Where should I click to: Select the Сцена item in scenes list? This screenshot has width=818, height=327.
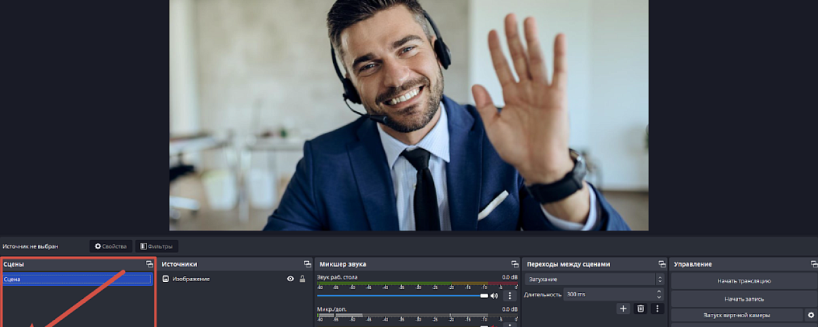click(77, 279)
